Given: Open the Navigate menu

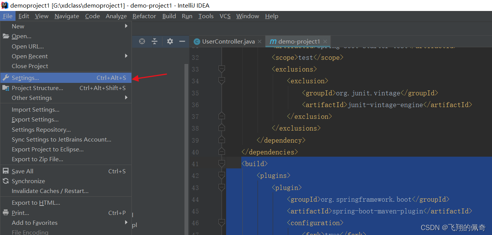Looking at the screenshot, I should pyautogui.click(x=67, y=16).
